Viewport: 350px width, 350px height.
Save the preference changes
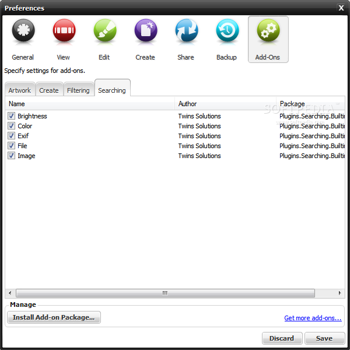pos(324,338)
